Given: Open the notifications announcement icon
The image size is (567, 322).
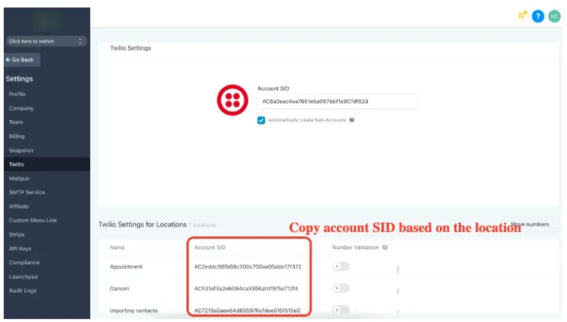Looking at the screenshot, I should coord(522,15).
